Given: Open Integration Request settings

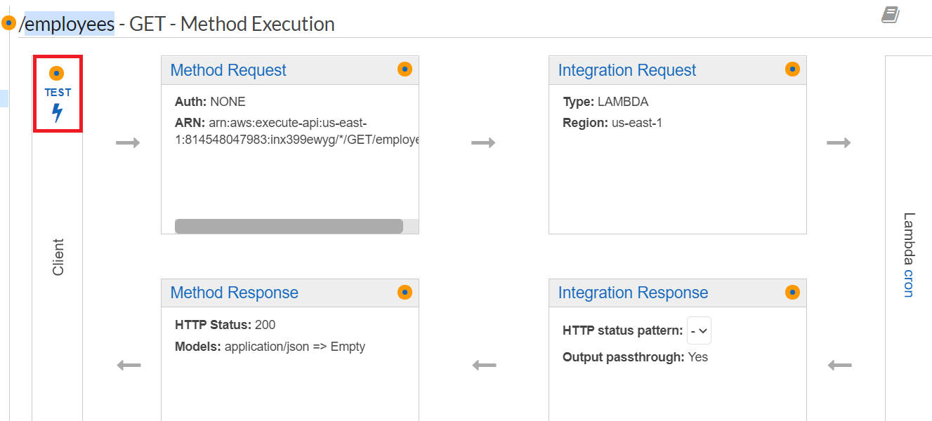Looking at the screenshot, I should pos(626,69).
